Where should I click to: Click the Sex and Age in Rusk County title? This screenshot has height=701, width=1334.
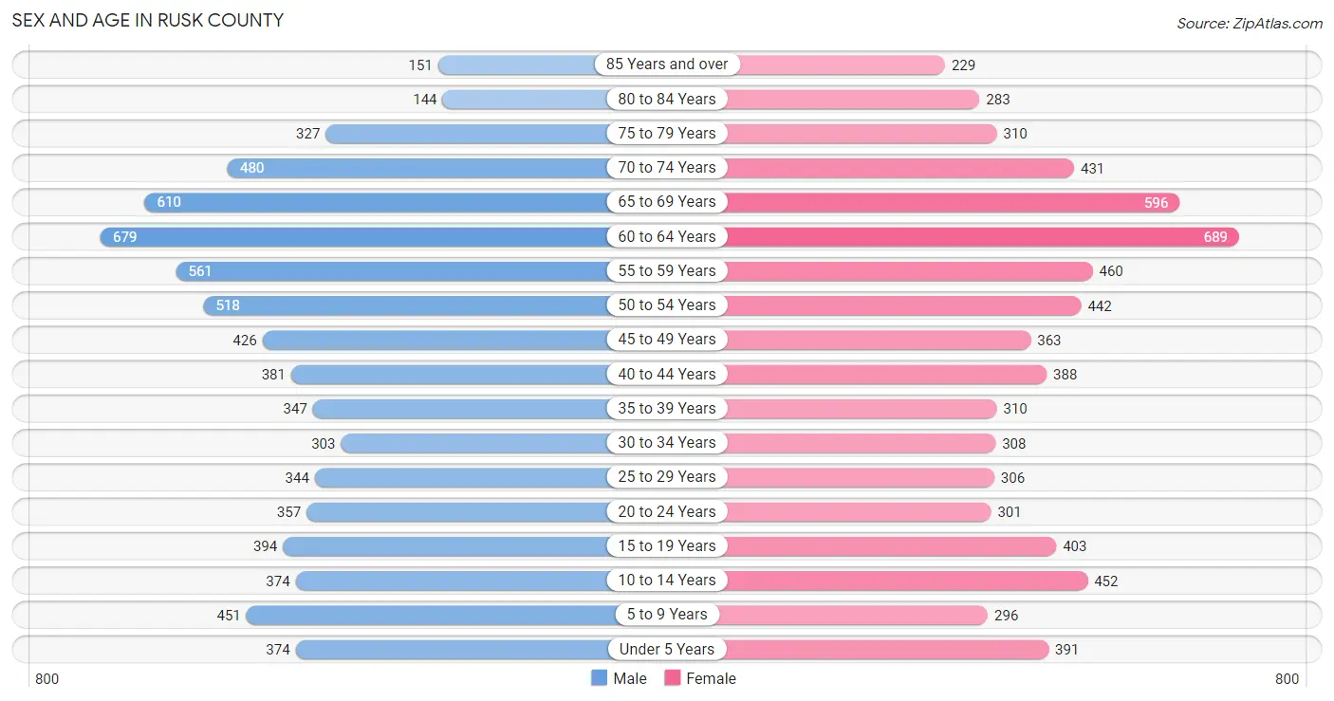click(148, 20)
